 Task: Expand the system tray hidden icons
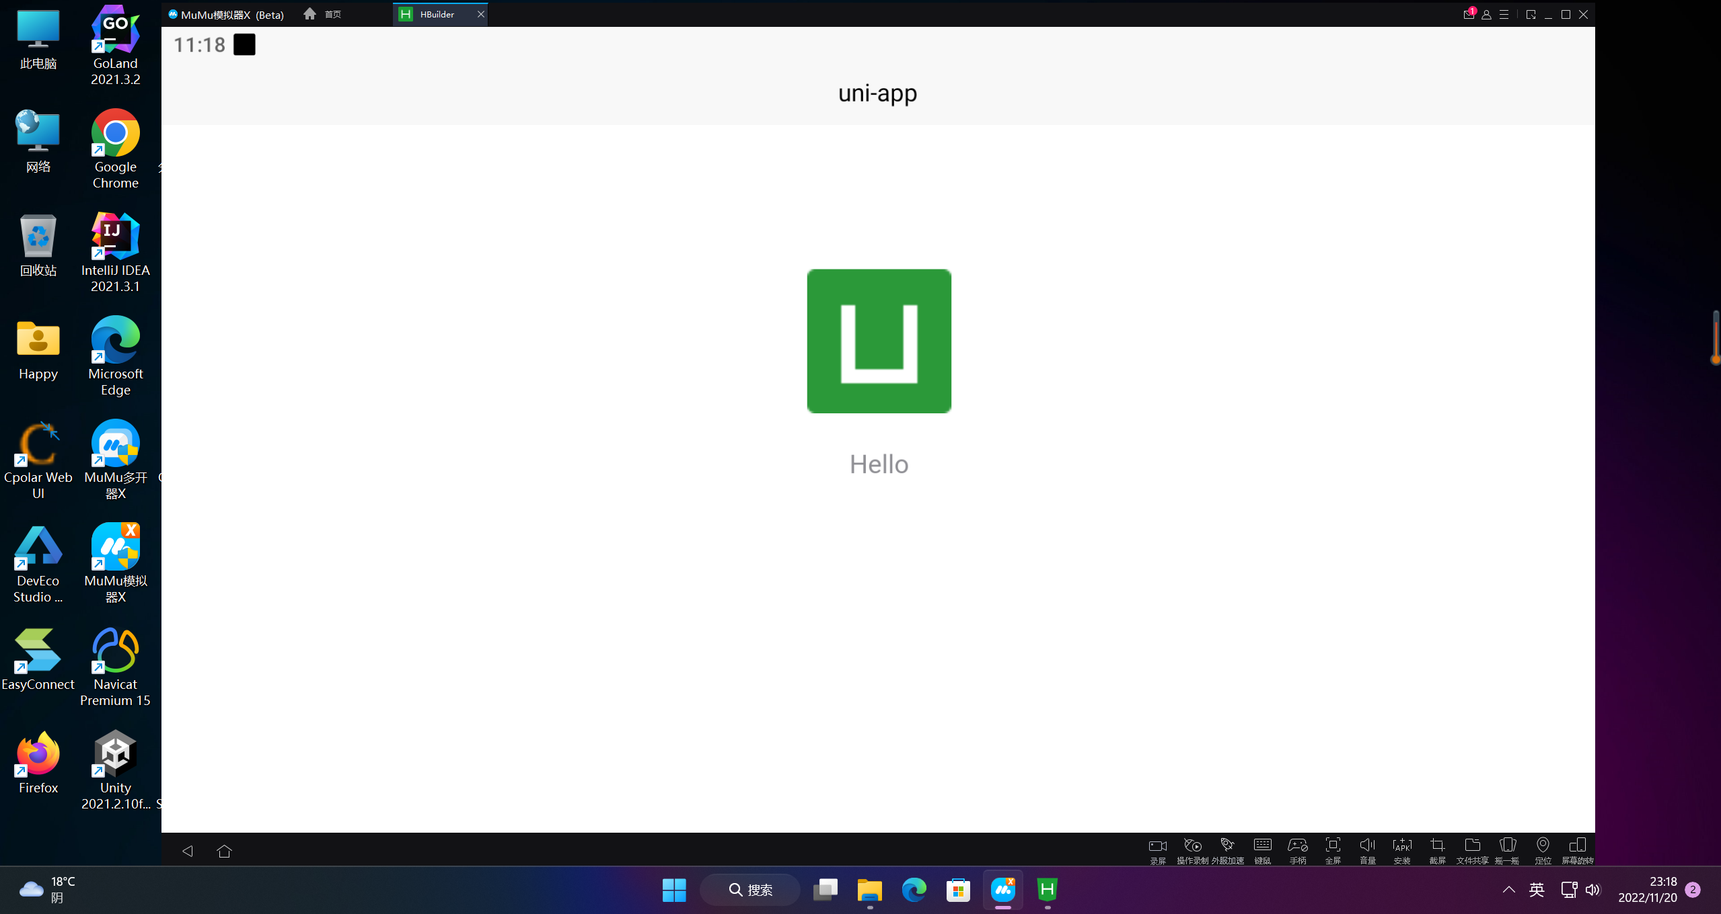pyautogui.click(x=1509, y=890)
